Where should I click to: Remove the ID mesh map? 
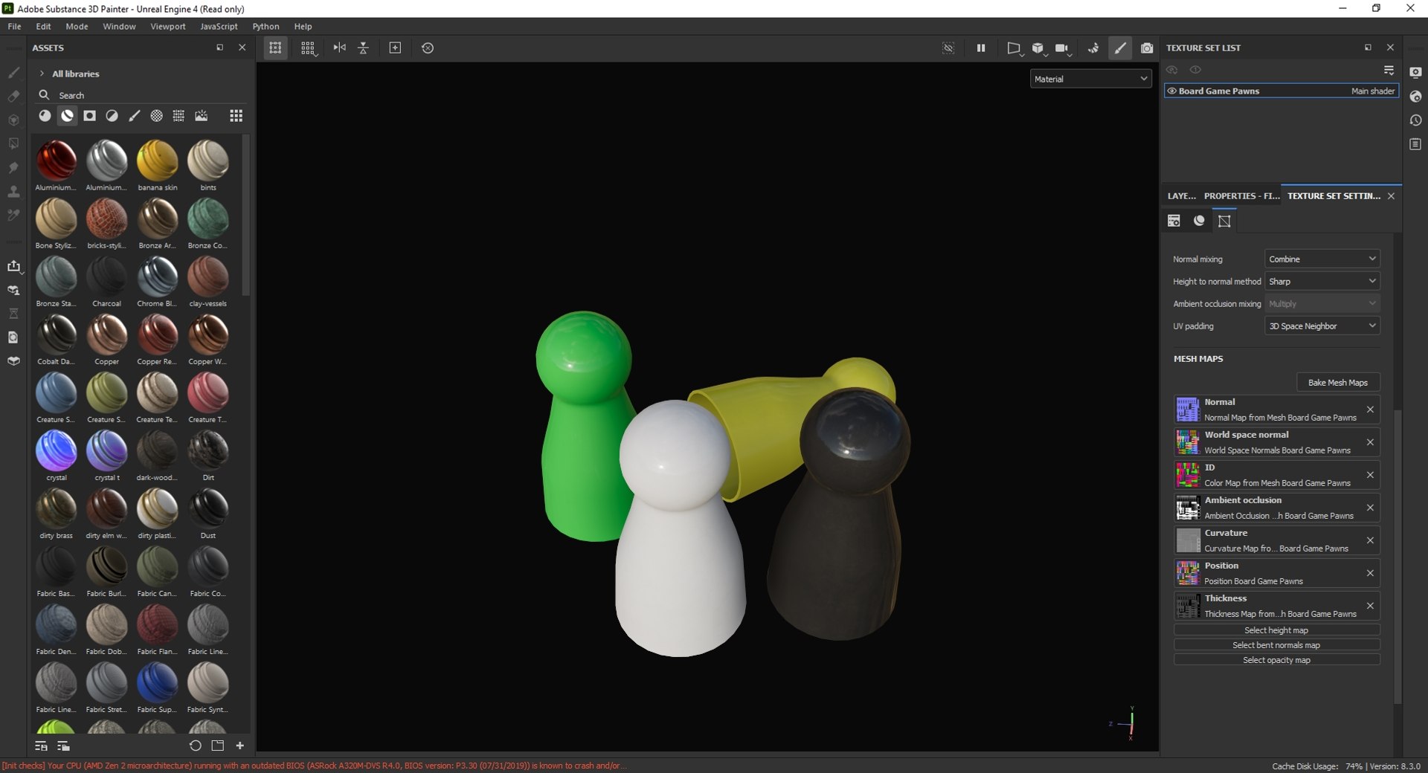(1370, 475)
